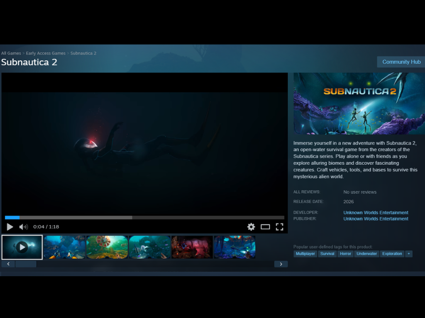Image resolution: width=425 pixels, height=318 pixels.
Task: Advance the media carousel with the right arrow
Action: [281, 264]
